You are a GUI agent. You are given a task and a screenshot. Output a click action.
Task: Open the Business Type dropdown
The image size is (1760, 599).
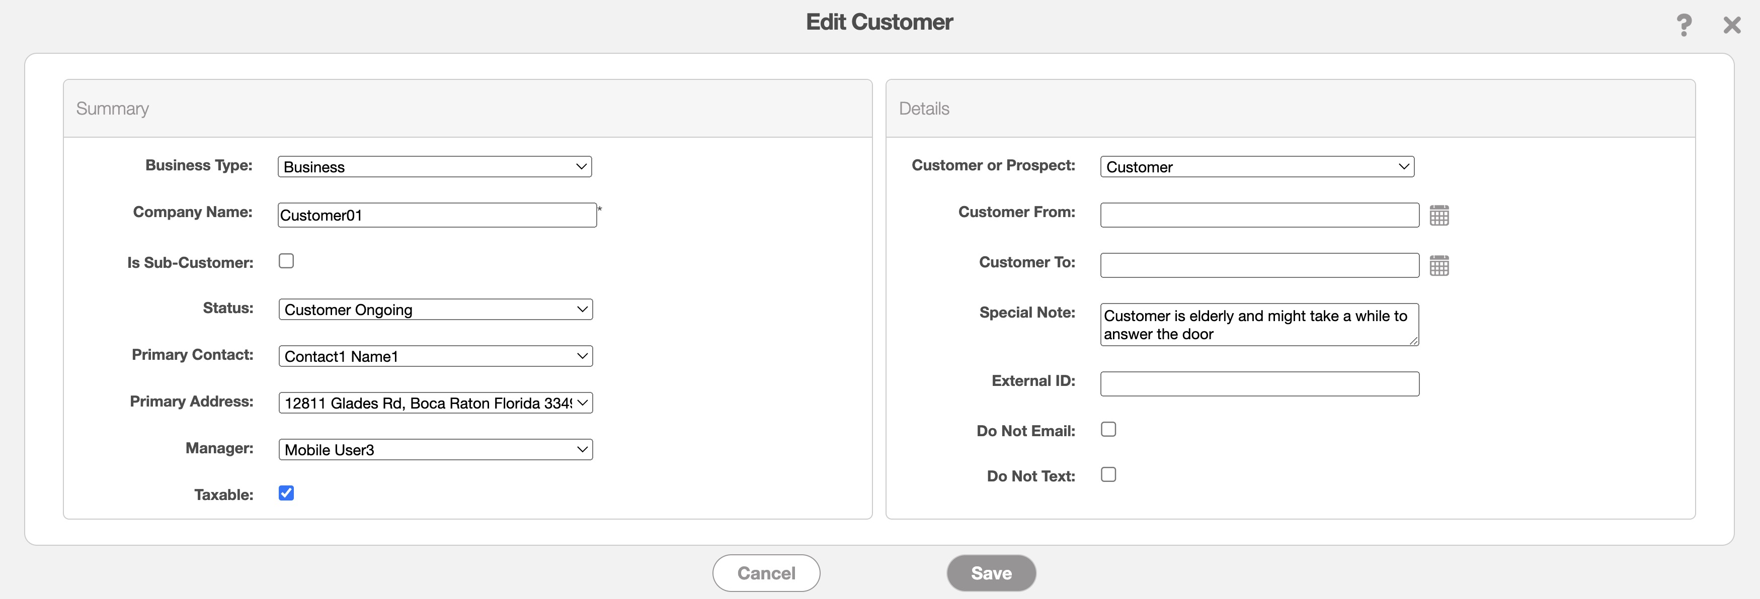[435, 167]
